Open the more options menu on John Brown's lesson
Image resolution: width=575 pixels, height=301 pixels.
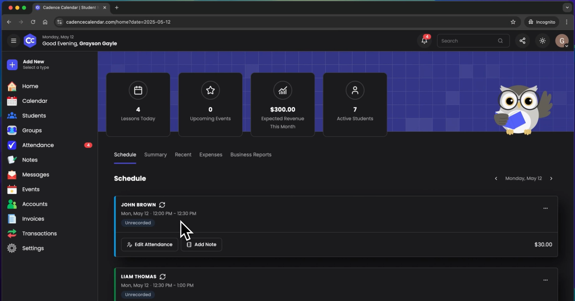tap(546, 208)
